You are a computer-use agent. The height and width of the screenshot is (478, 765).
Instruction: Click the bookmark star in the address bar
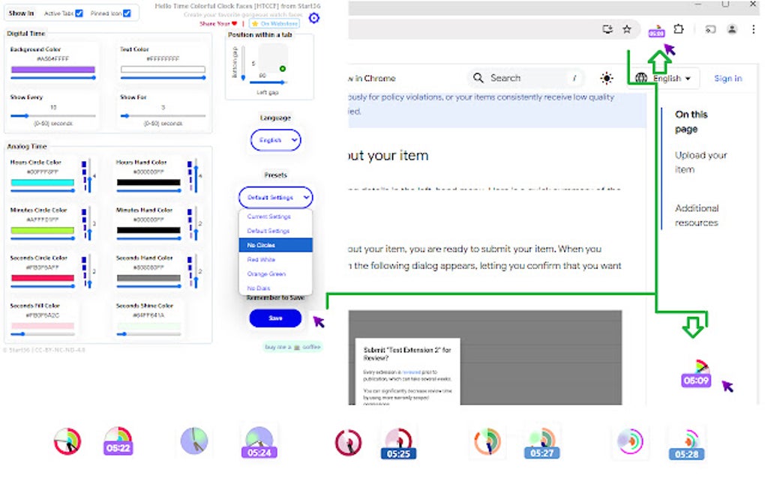(627, 29)
